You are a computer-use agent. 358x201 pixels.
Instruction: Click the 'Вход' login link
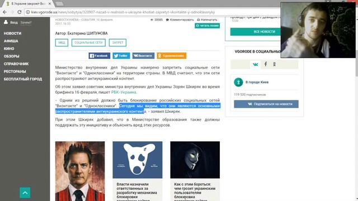14,22
